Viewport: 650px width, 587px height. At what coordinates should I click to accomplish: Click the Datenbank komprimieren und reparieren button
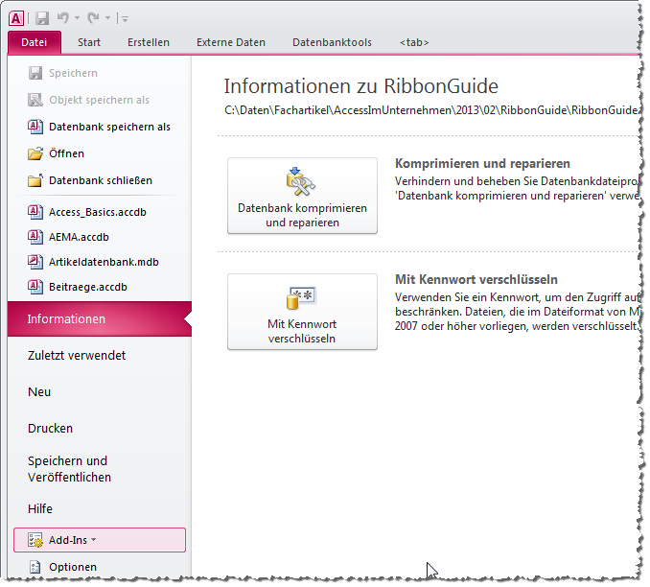[x=302, y=196]
